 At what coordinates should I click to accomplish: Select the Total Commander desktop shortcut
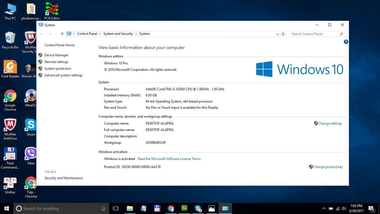pyautogui.click(x=10, y=158)
